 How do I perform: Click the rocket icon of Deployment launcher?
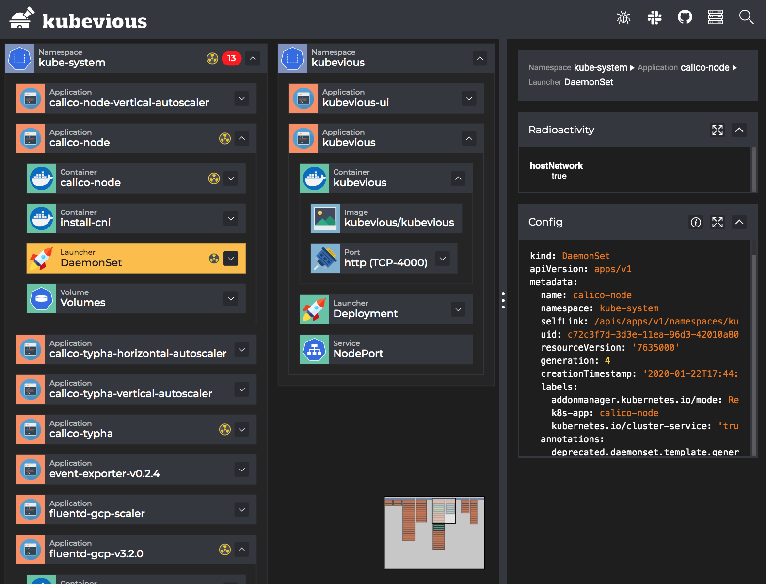315,309
